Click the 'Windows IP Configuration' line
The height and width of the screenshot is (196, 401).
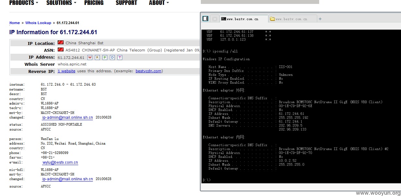226,59
